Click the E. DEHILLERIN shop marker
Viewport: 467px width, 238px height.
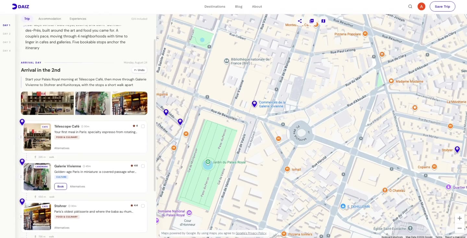pos(343,206)
